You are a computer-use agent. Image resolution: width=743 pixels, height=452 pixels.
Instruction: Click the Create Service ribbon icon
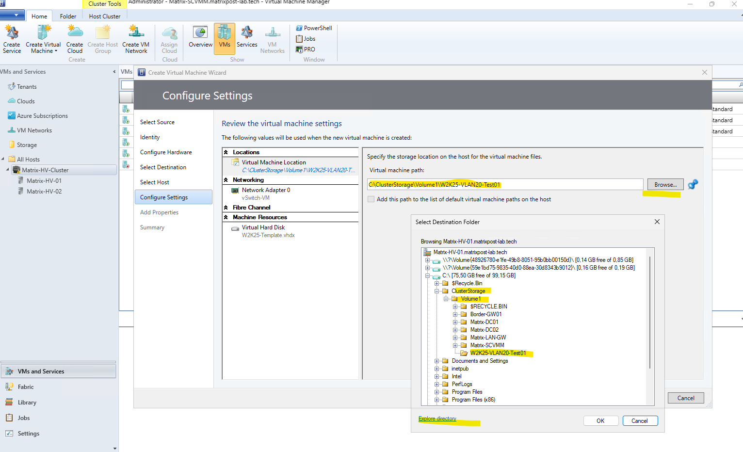[x=12, y=39]
